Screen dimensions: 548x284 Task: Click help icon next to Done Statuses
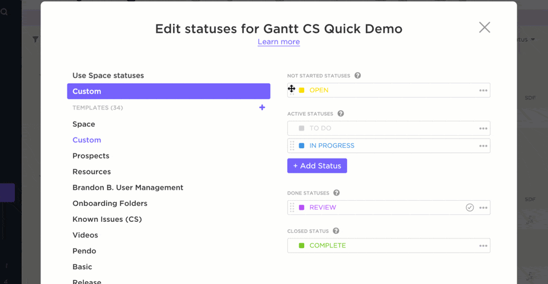(x=337, y=193)
